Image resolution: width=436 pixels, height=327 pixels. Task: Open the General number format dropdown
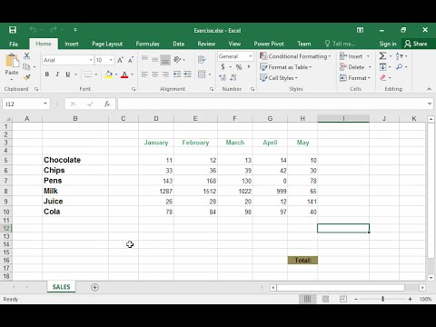(x=251, y=56)
